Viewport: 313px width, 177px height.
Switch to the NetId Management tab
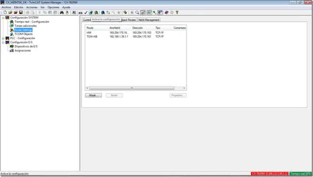(149, 20)
